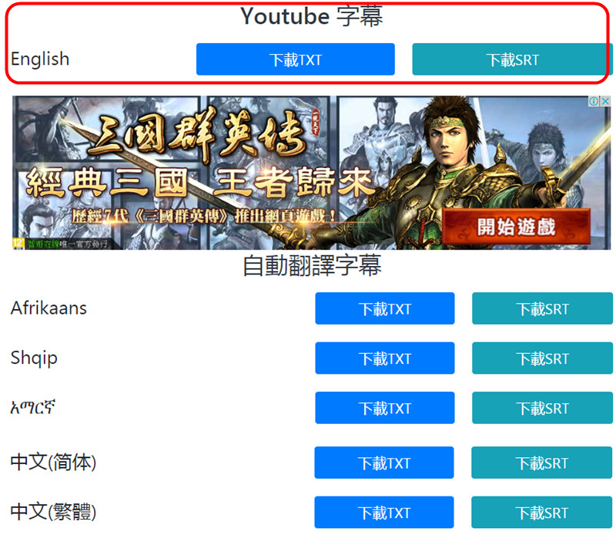616x535 pixels.
Task: Download English subtitles as TXT
Action: pyautogui.click(x=296, y=59)
